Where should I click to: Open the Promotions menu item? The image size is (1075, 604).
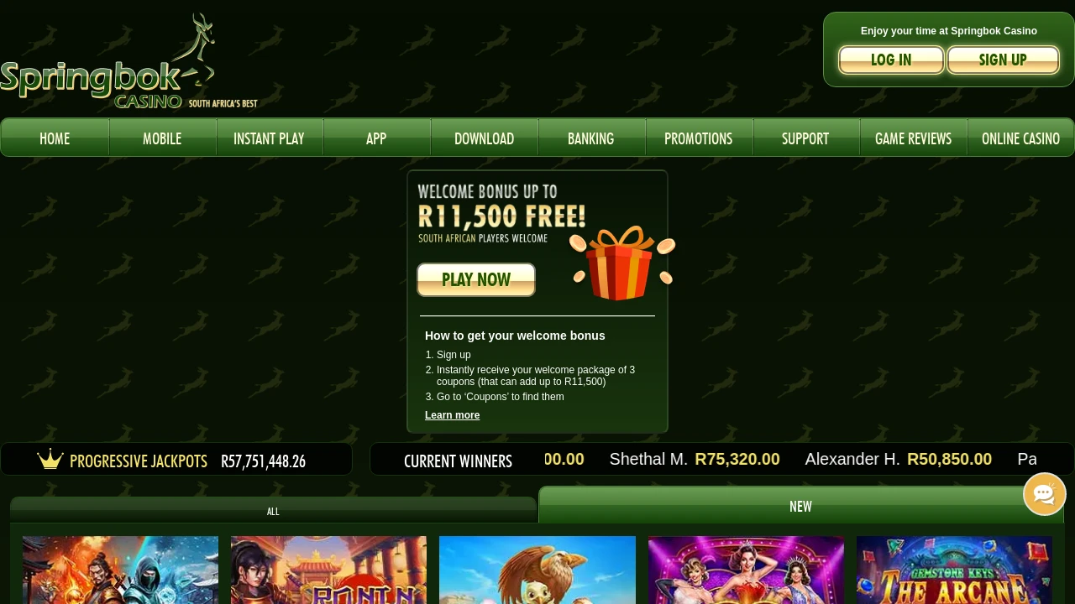(x=698, y=138)
